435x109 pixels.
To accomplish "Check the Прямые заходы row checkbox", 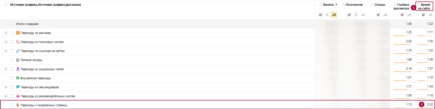I will pyautogui.click(x=12, y=60).
